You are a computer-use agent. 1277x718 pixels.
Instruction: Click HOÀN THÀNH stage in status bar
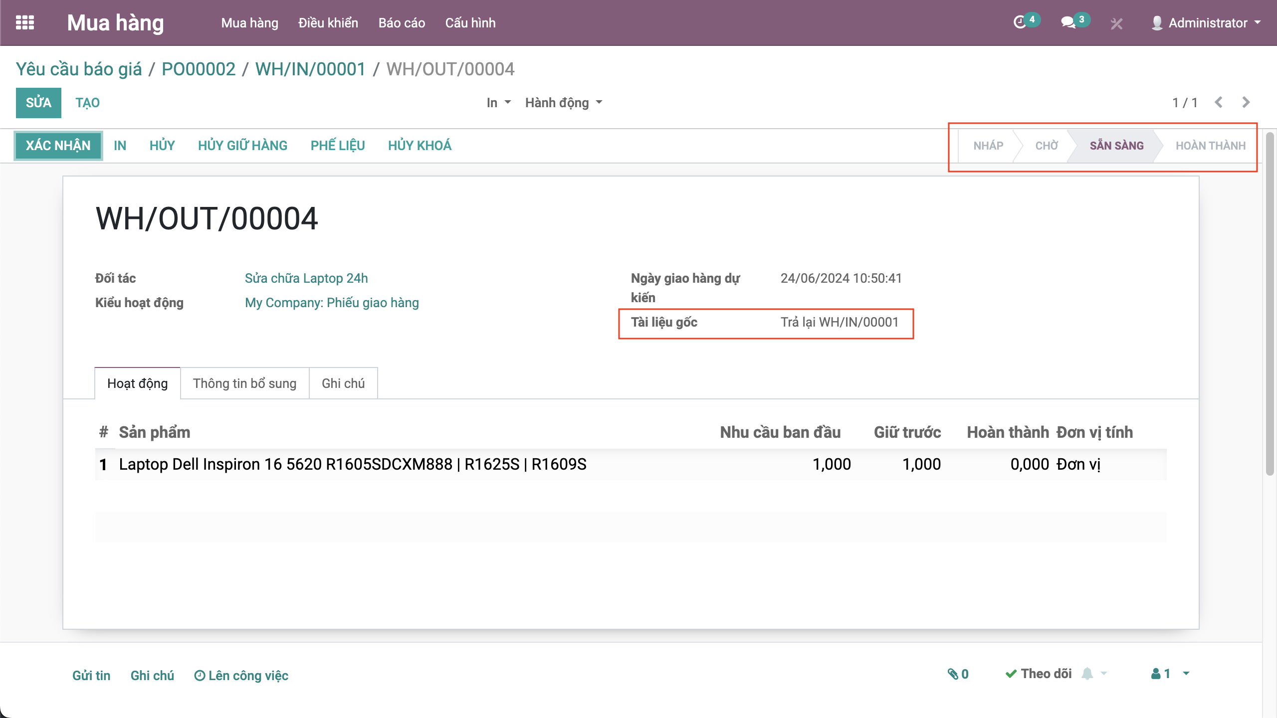pos(1210,146)
